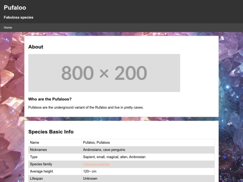Open the Home navigation link
This screenshot has height=182, width=243.
(8, 27)
